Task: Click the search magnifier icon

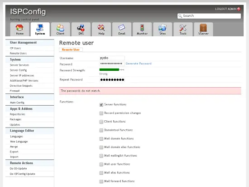Action: 180,16
